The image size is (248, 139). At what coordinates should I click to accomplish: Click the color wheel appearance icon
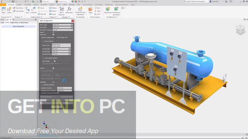click(57, 2)
